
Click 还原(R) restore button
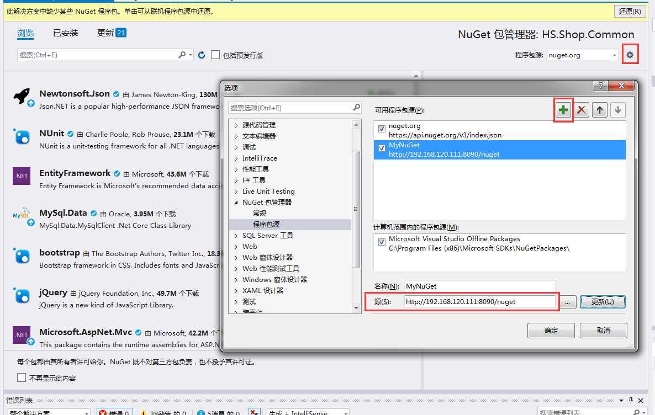tap(630, 11)
